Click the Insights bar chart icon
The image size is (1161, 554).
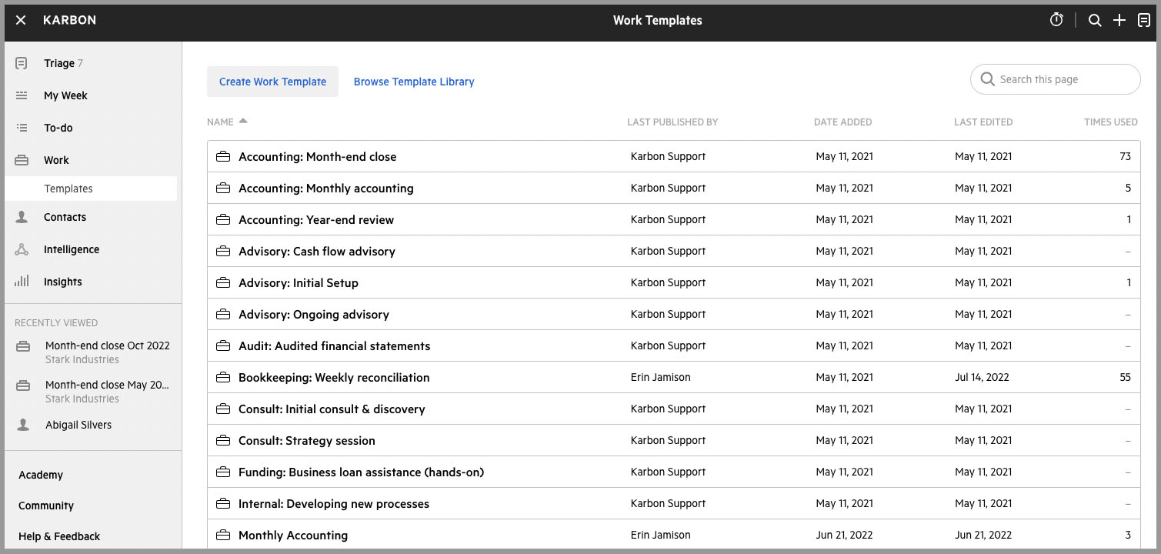tap(22, 282)
